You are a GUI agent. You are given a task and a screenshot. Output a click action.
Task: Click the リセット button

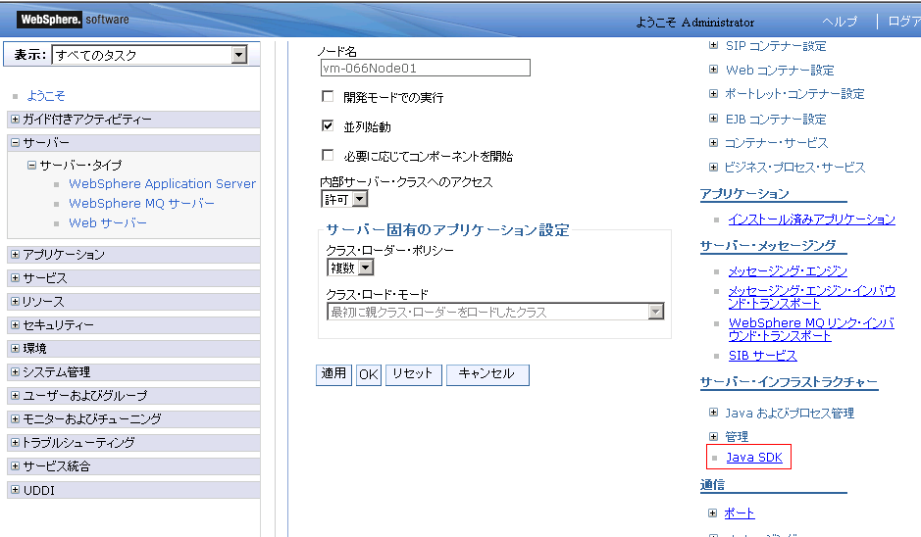click(413, 374)
